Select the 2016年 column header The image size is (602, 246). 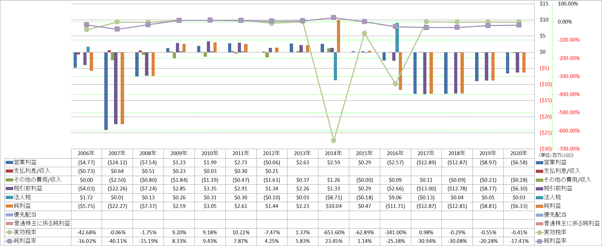pos(395,153)
